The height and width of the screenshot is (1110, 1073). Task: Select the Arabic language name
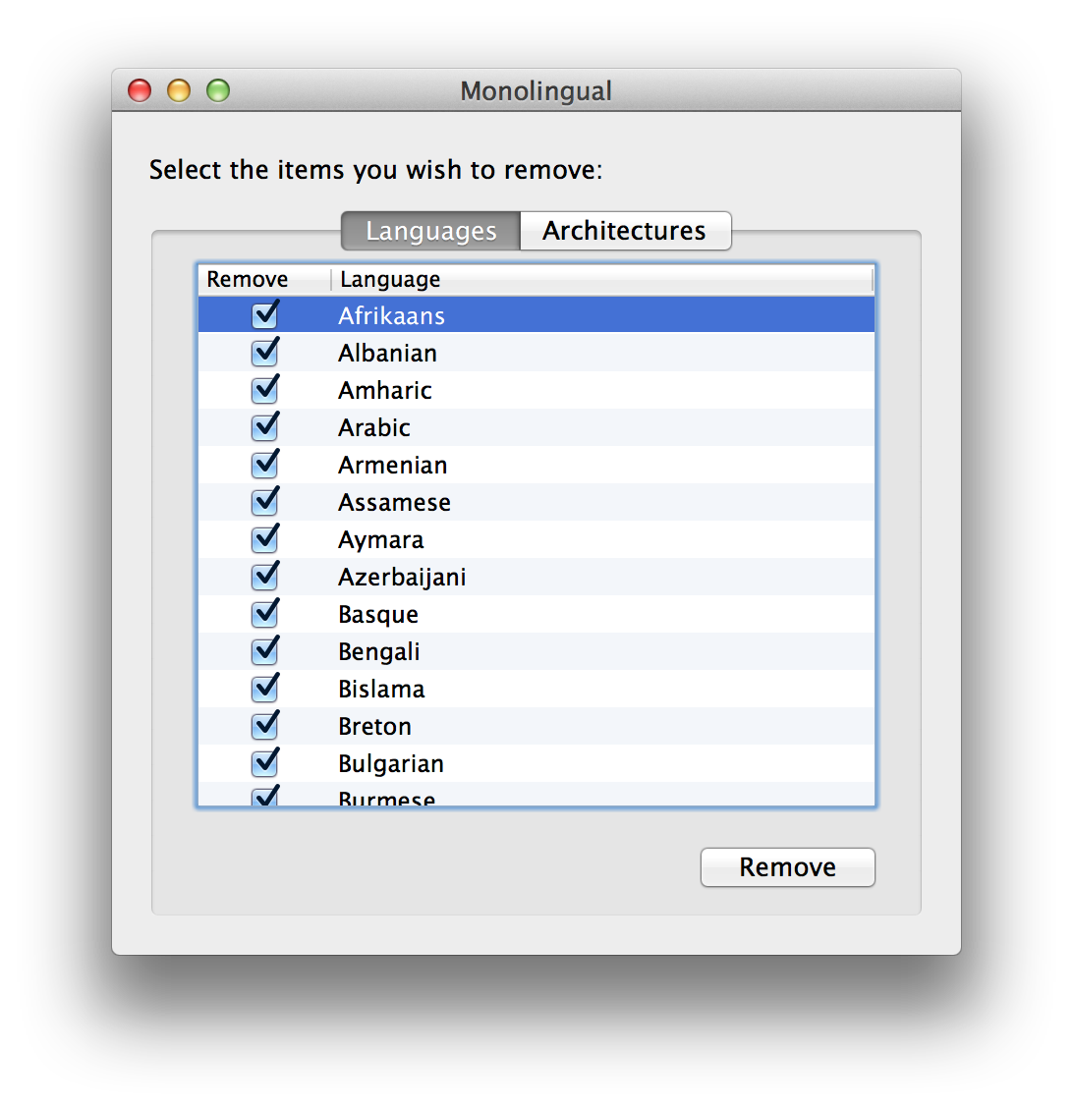pos(374,427)
